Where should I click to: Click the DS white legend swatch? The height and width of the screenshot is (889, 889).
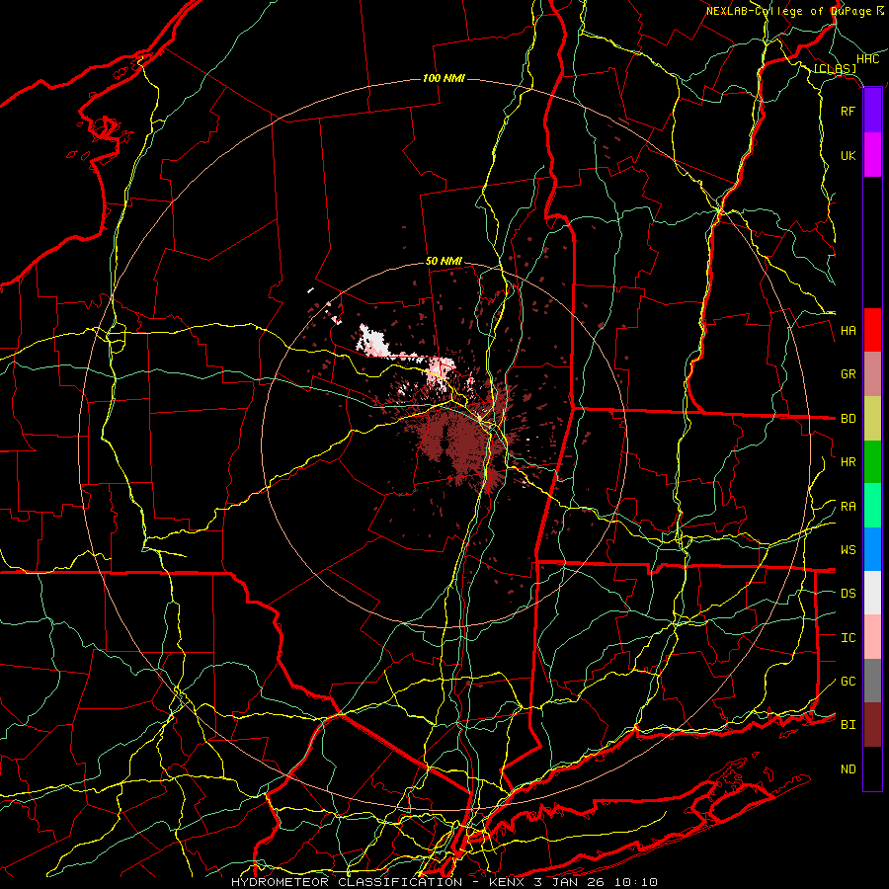point(872,593)
